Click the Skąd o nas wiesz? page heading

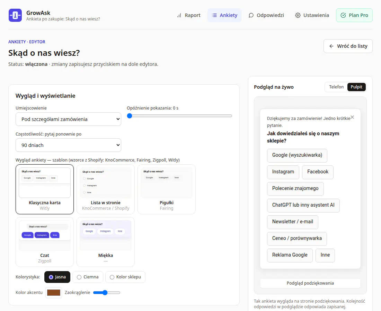point(44,53)
